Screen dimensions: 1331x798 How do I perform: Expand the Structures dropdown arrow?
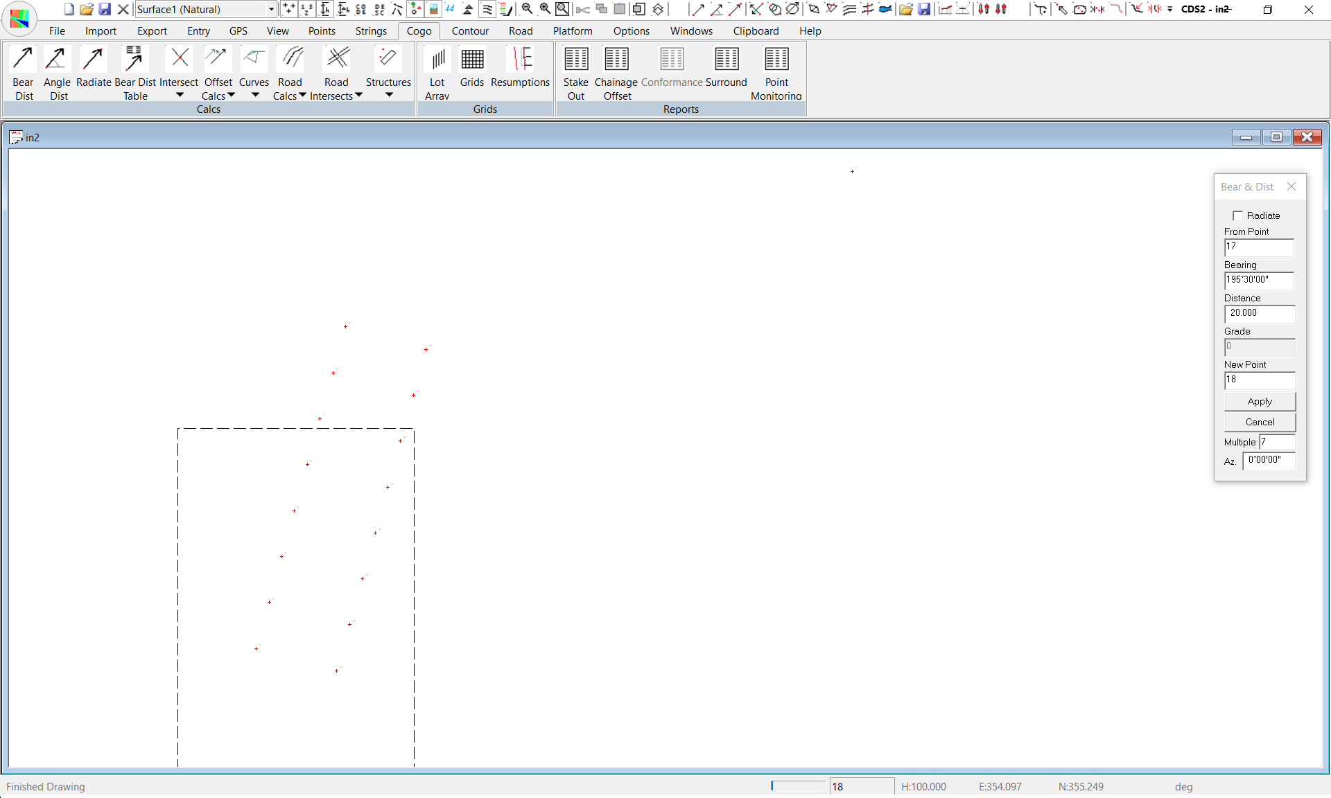click(x=389, y=95)
